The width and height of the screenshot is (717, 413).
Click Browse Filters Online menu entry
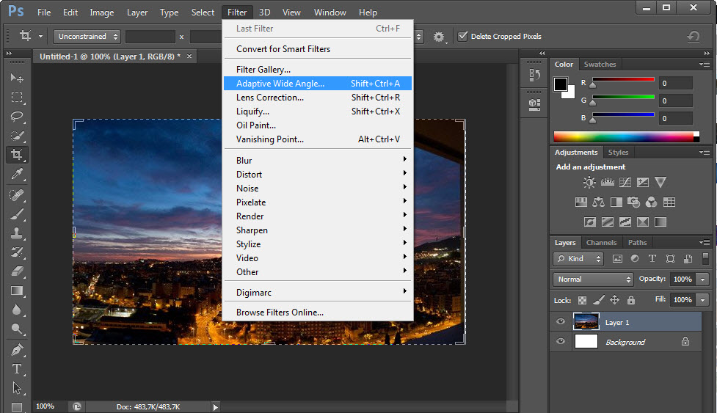[280, 313]
